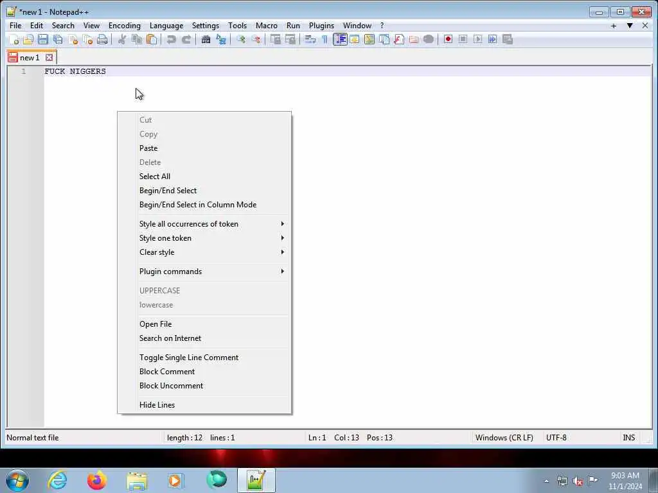Viewport: 658px width, 493px height.
Task: Click the Close All toolbar icon
Action: 87,39
